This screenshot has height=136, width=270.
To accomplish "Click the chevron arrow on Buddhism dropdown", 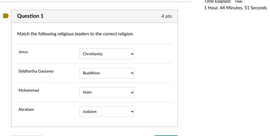I will pos(132,73).
